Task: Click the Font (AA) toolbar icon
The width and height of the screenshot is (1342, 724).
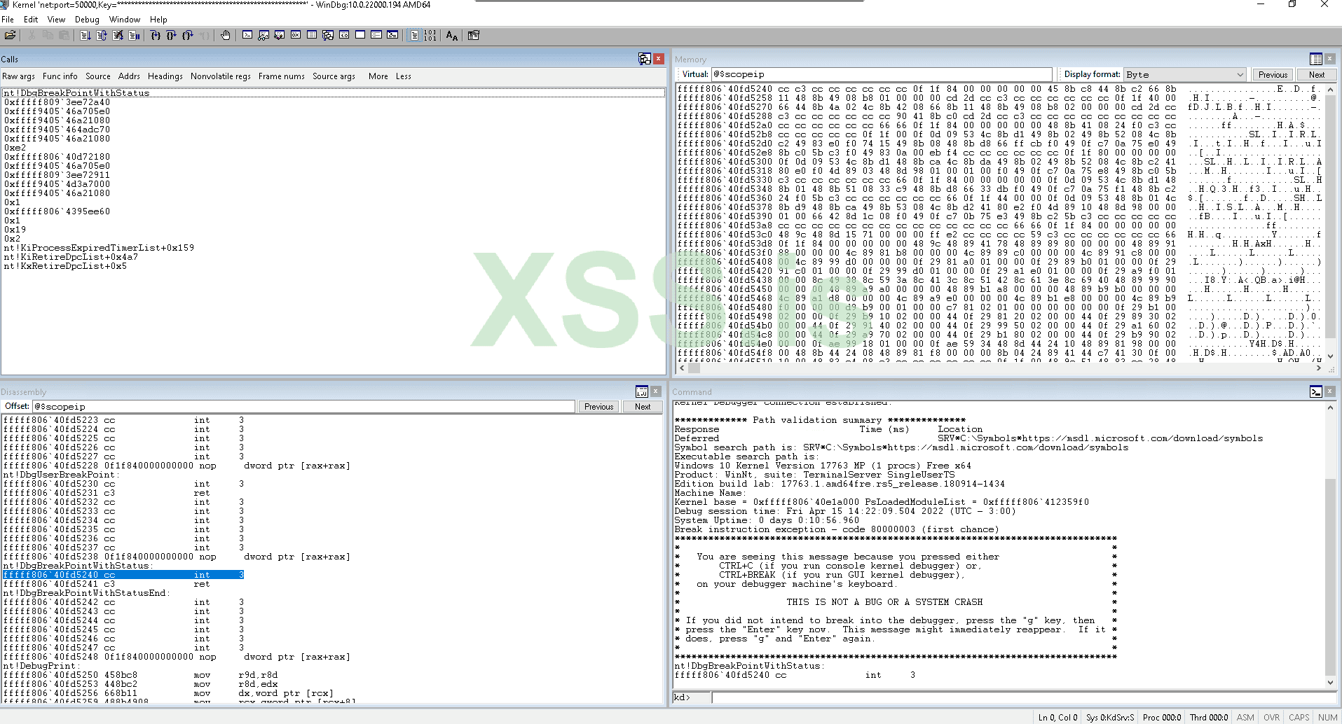Action: pyautogui.click(x=452, y=35)
